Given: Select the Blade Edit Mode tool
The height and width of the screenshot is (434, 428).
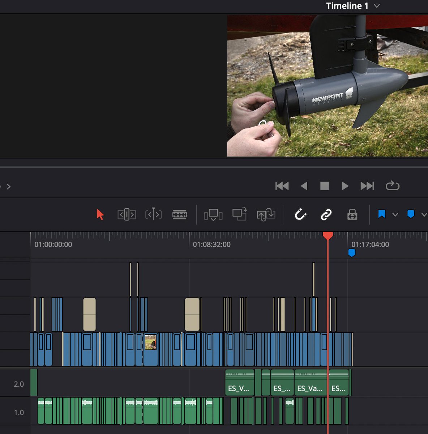Looking at the screenshot, I should pos(180,214).
